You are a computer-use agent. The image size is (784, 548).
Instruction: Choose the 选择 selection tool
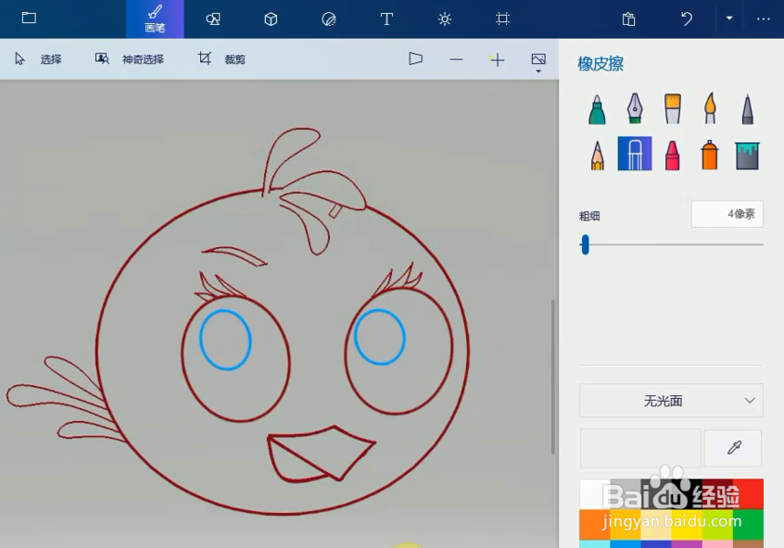pos(38,59)
